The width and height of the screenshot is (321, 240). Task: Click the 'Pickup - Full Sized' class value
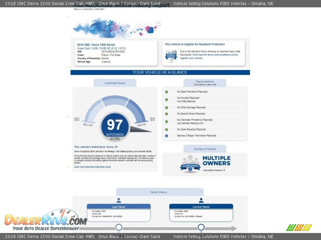coord(111,55)
